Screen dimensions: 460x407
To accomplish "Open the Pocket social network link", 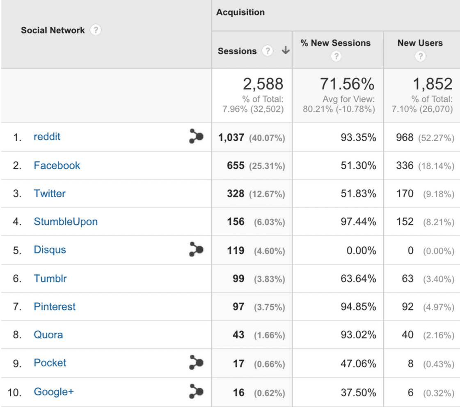I will click(x=50, y=363).
